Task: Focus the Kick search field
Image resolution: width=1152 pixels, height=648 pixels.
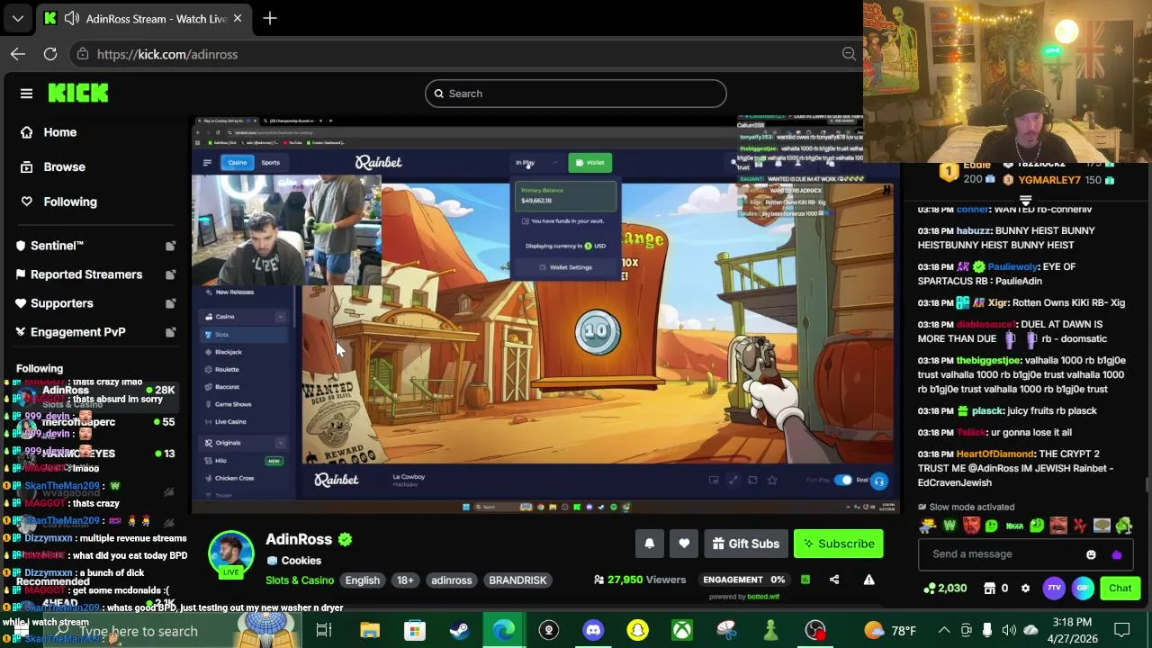Action: tap(576, 94)
